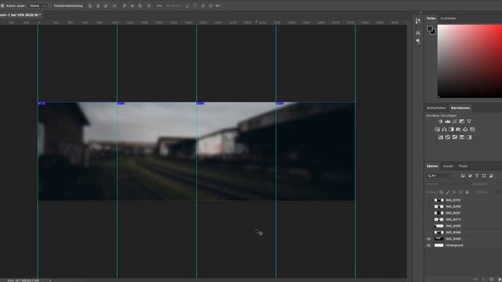502x282 pixels.
Task: Add a Levels adjustment from Korrekturen
Action: (x=448, y=121)
